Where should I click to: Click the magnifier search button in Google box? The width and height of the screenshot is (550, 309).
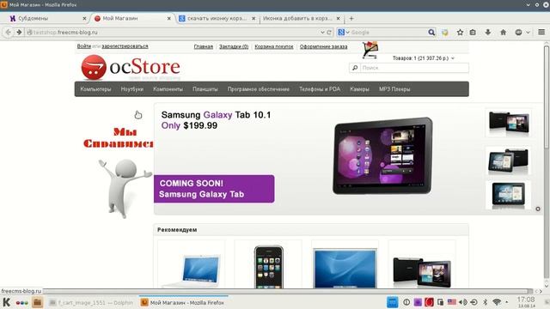431,33
